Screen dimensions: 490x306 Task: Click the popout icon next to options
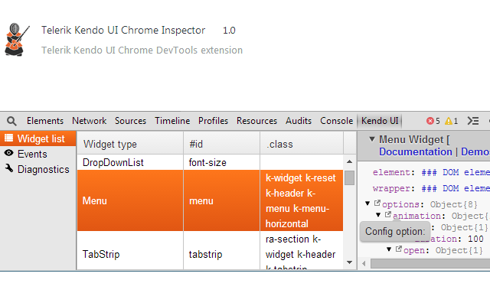377,203
